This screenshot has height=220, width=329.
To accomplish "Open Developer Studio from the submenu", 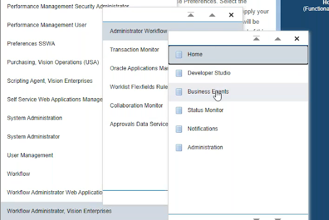I will 238,73.
